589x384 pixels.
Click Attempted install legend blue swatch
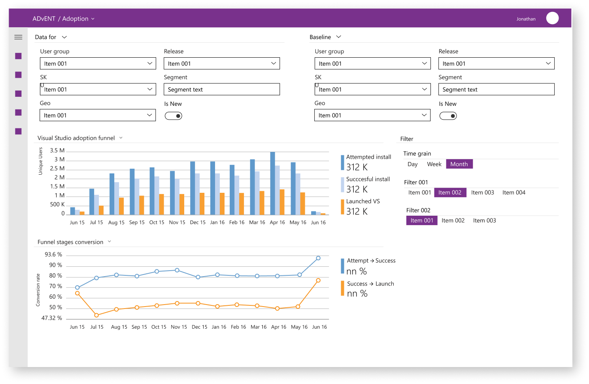tap(342, 163)
